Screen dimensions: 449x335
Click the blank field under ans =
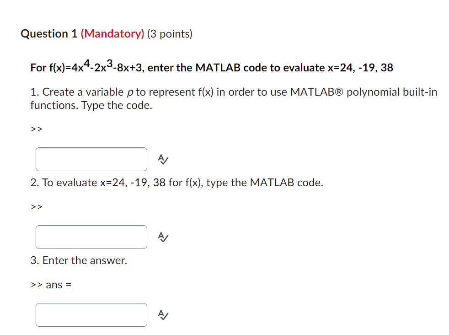[x=91, y=315]
